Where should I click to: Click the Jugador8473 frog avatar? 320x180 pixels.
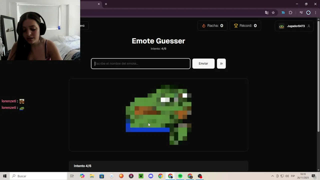(x=281, y=26)
